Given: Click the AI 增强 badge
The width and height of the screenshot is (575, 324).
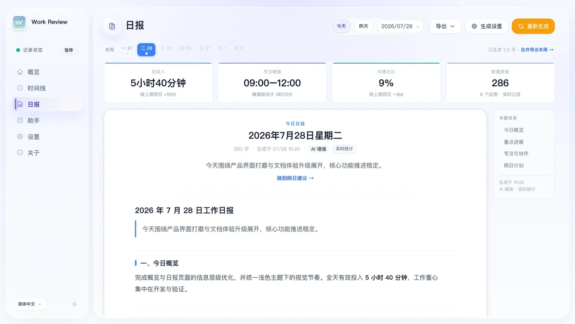Looking at the screenshot, I should coord(319,149).
